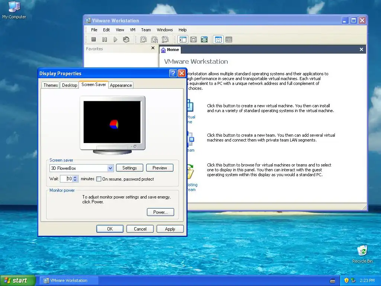Click OK in Display Properties
The width and height of the screenshot is (381, 286).
pos(110,229)
